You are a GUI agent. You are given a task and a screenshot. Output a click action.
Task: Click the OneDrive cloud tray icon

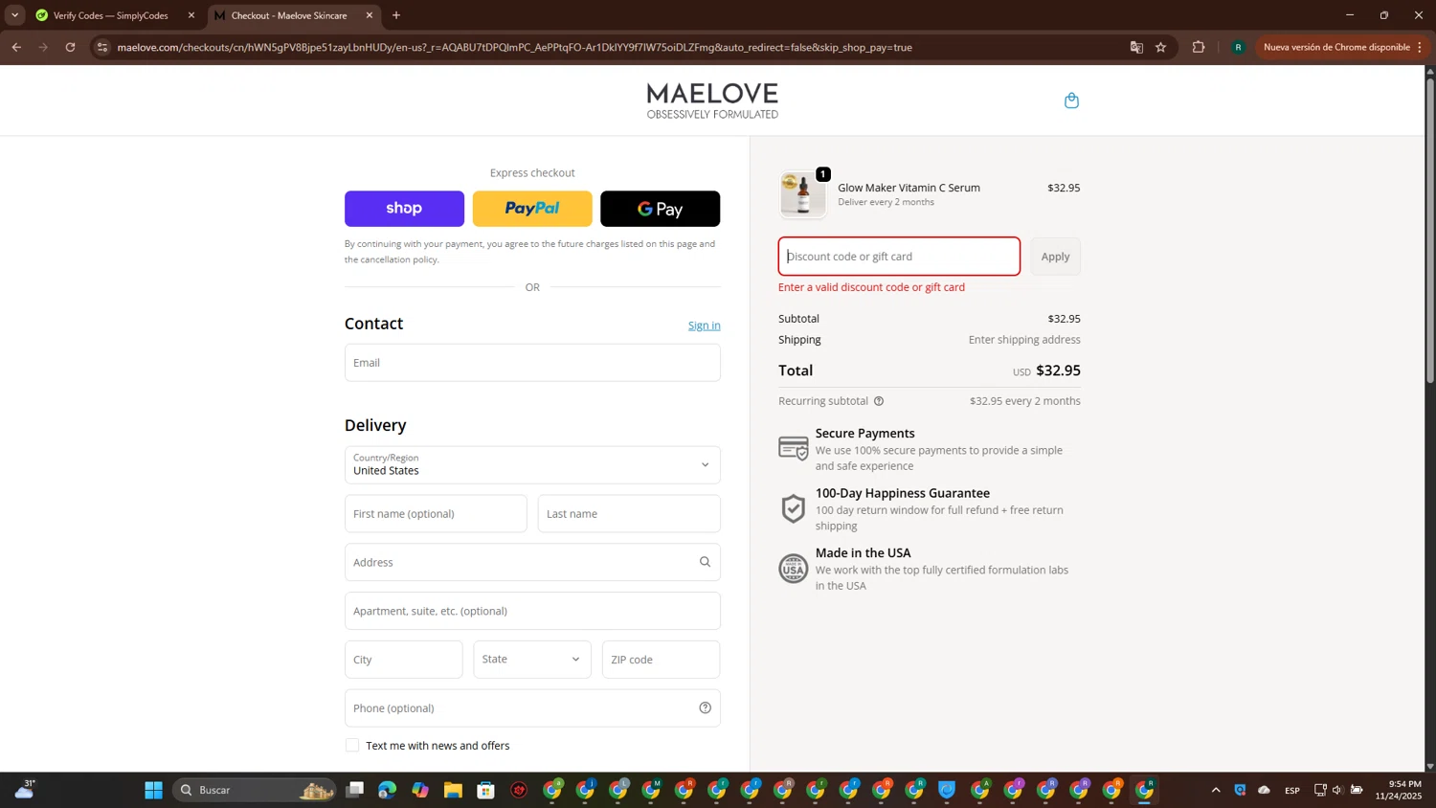(x=1264, y=790)
